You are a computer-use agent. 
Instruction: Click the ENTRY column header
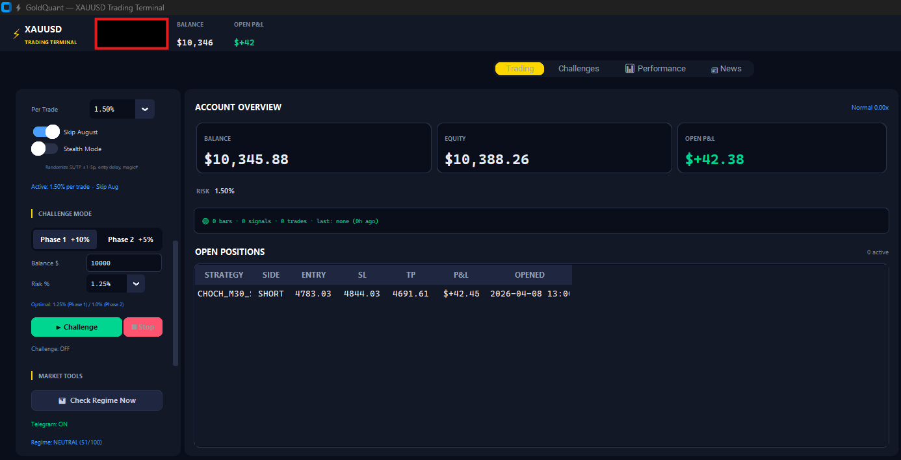[x=314, y=274]
